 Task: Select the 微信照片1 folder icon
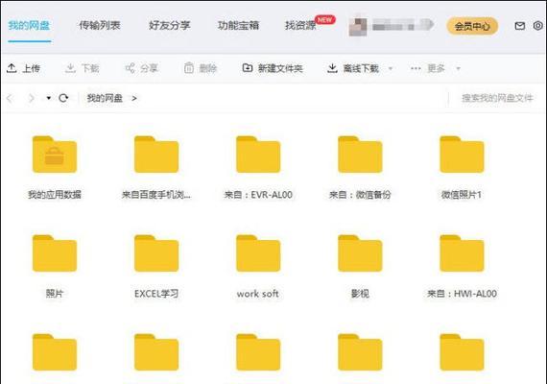click(462, 155)
